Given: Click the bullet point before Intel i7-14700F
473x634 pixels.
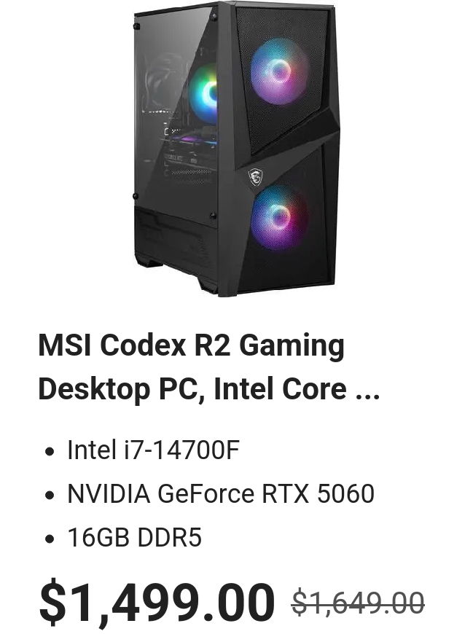Looking at the screenshot, I should [x=50, y=451].
